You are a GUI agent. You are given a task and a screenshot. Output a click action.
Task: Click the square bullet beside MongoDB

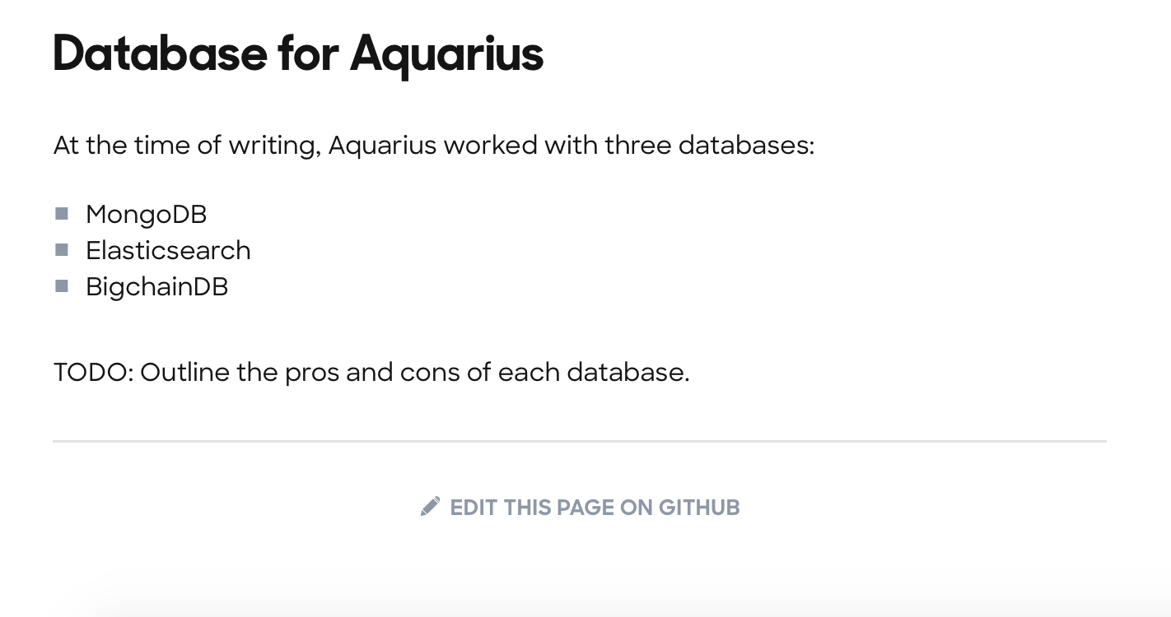[62, 214]
